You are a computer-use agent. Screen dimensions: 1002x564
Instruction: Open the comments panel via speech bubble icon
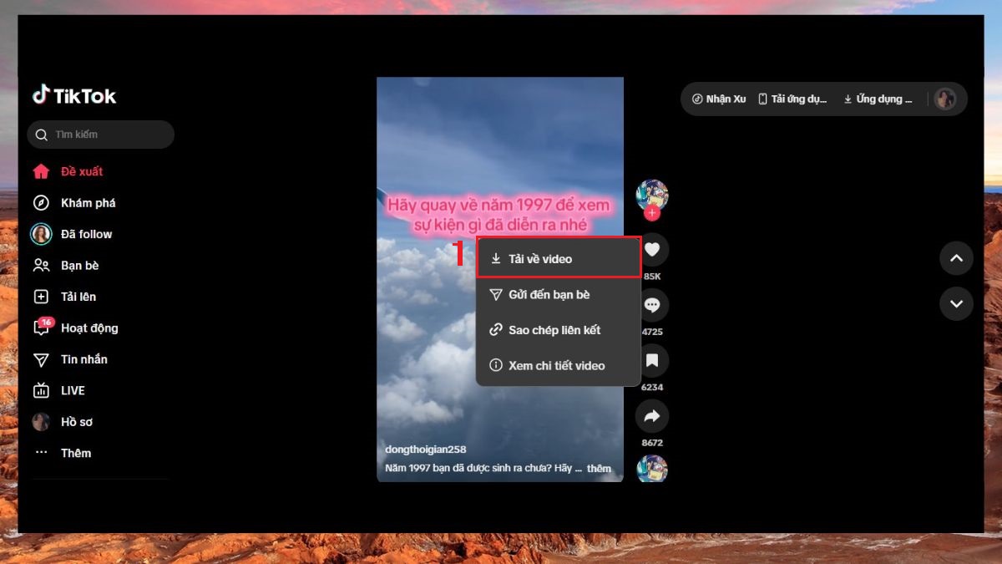[x=652, y=305]
